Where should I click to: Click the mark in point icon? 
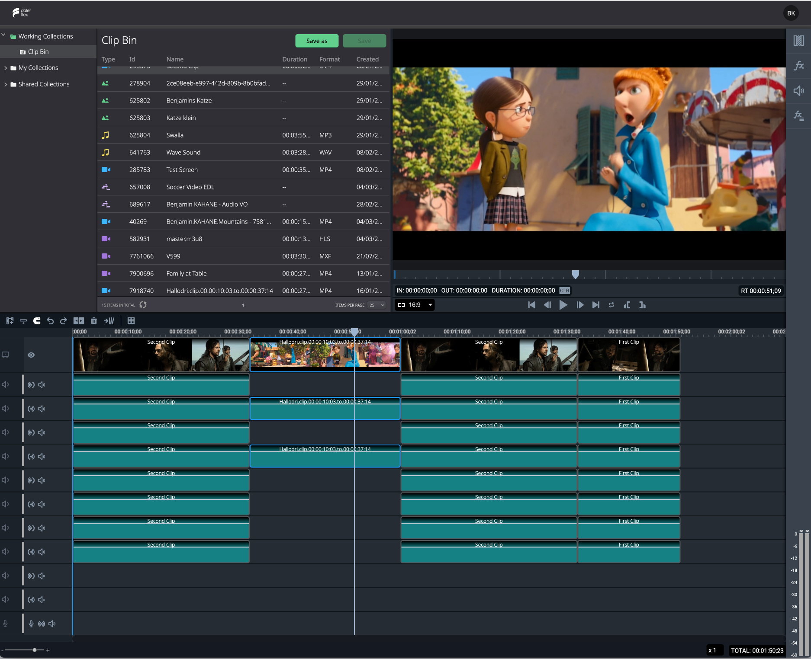[x=627, y=305]
